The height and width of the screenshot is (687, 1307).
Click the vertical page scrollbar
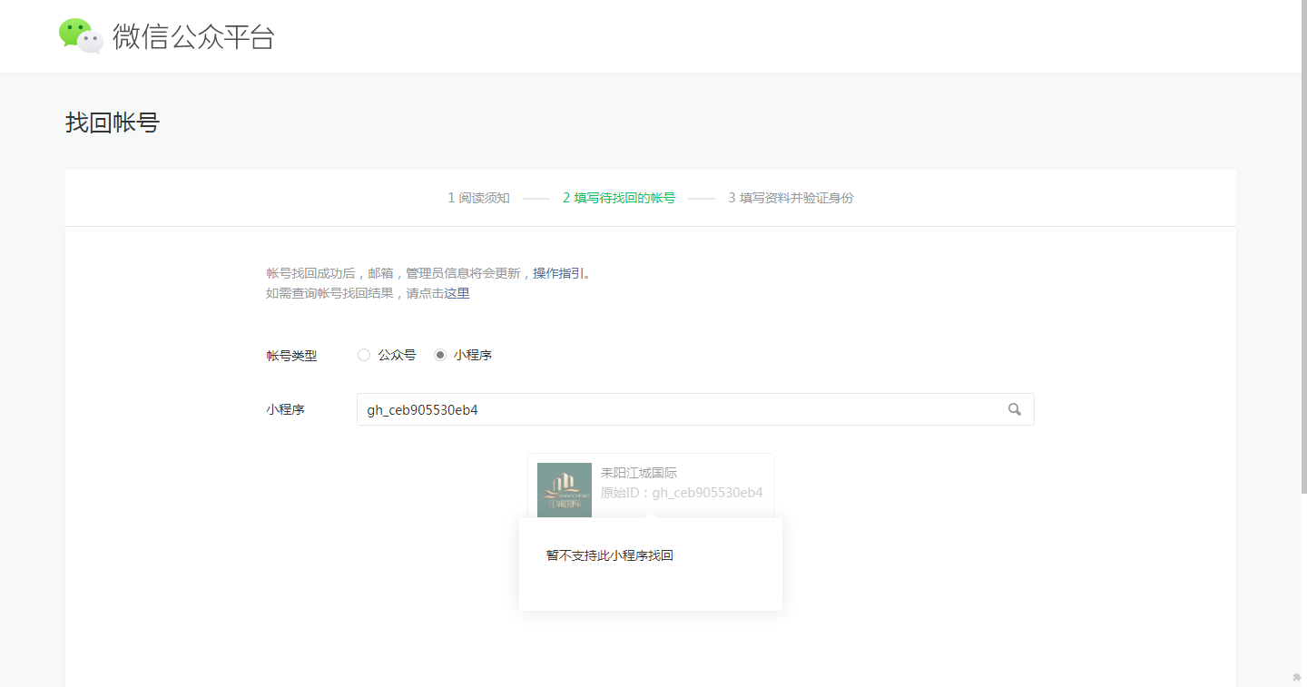[x=1302, y=247]
